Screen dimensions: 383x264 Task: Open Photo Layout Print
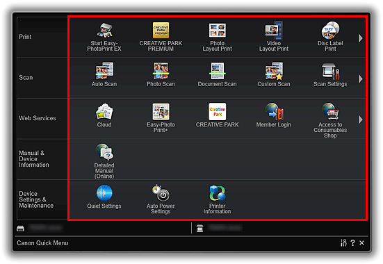(x=217, y=37)
